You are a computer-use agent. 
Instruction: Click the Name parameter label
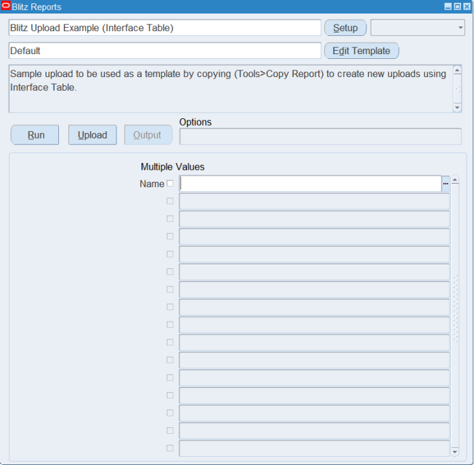pos(152,184)
